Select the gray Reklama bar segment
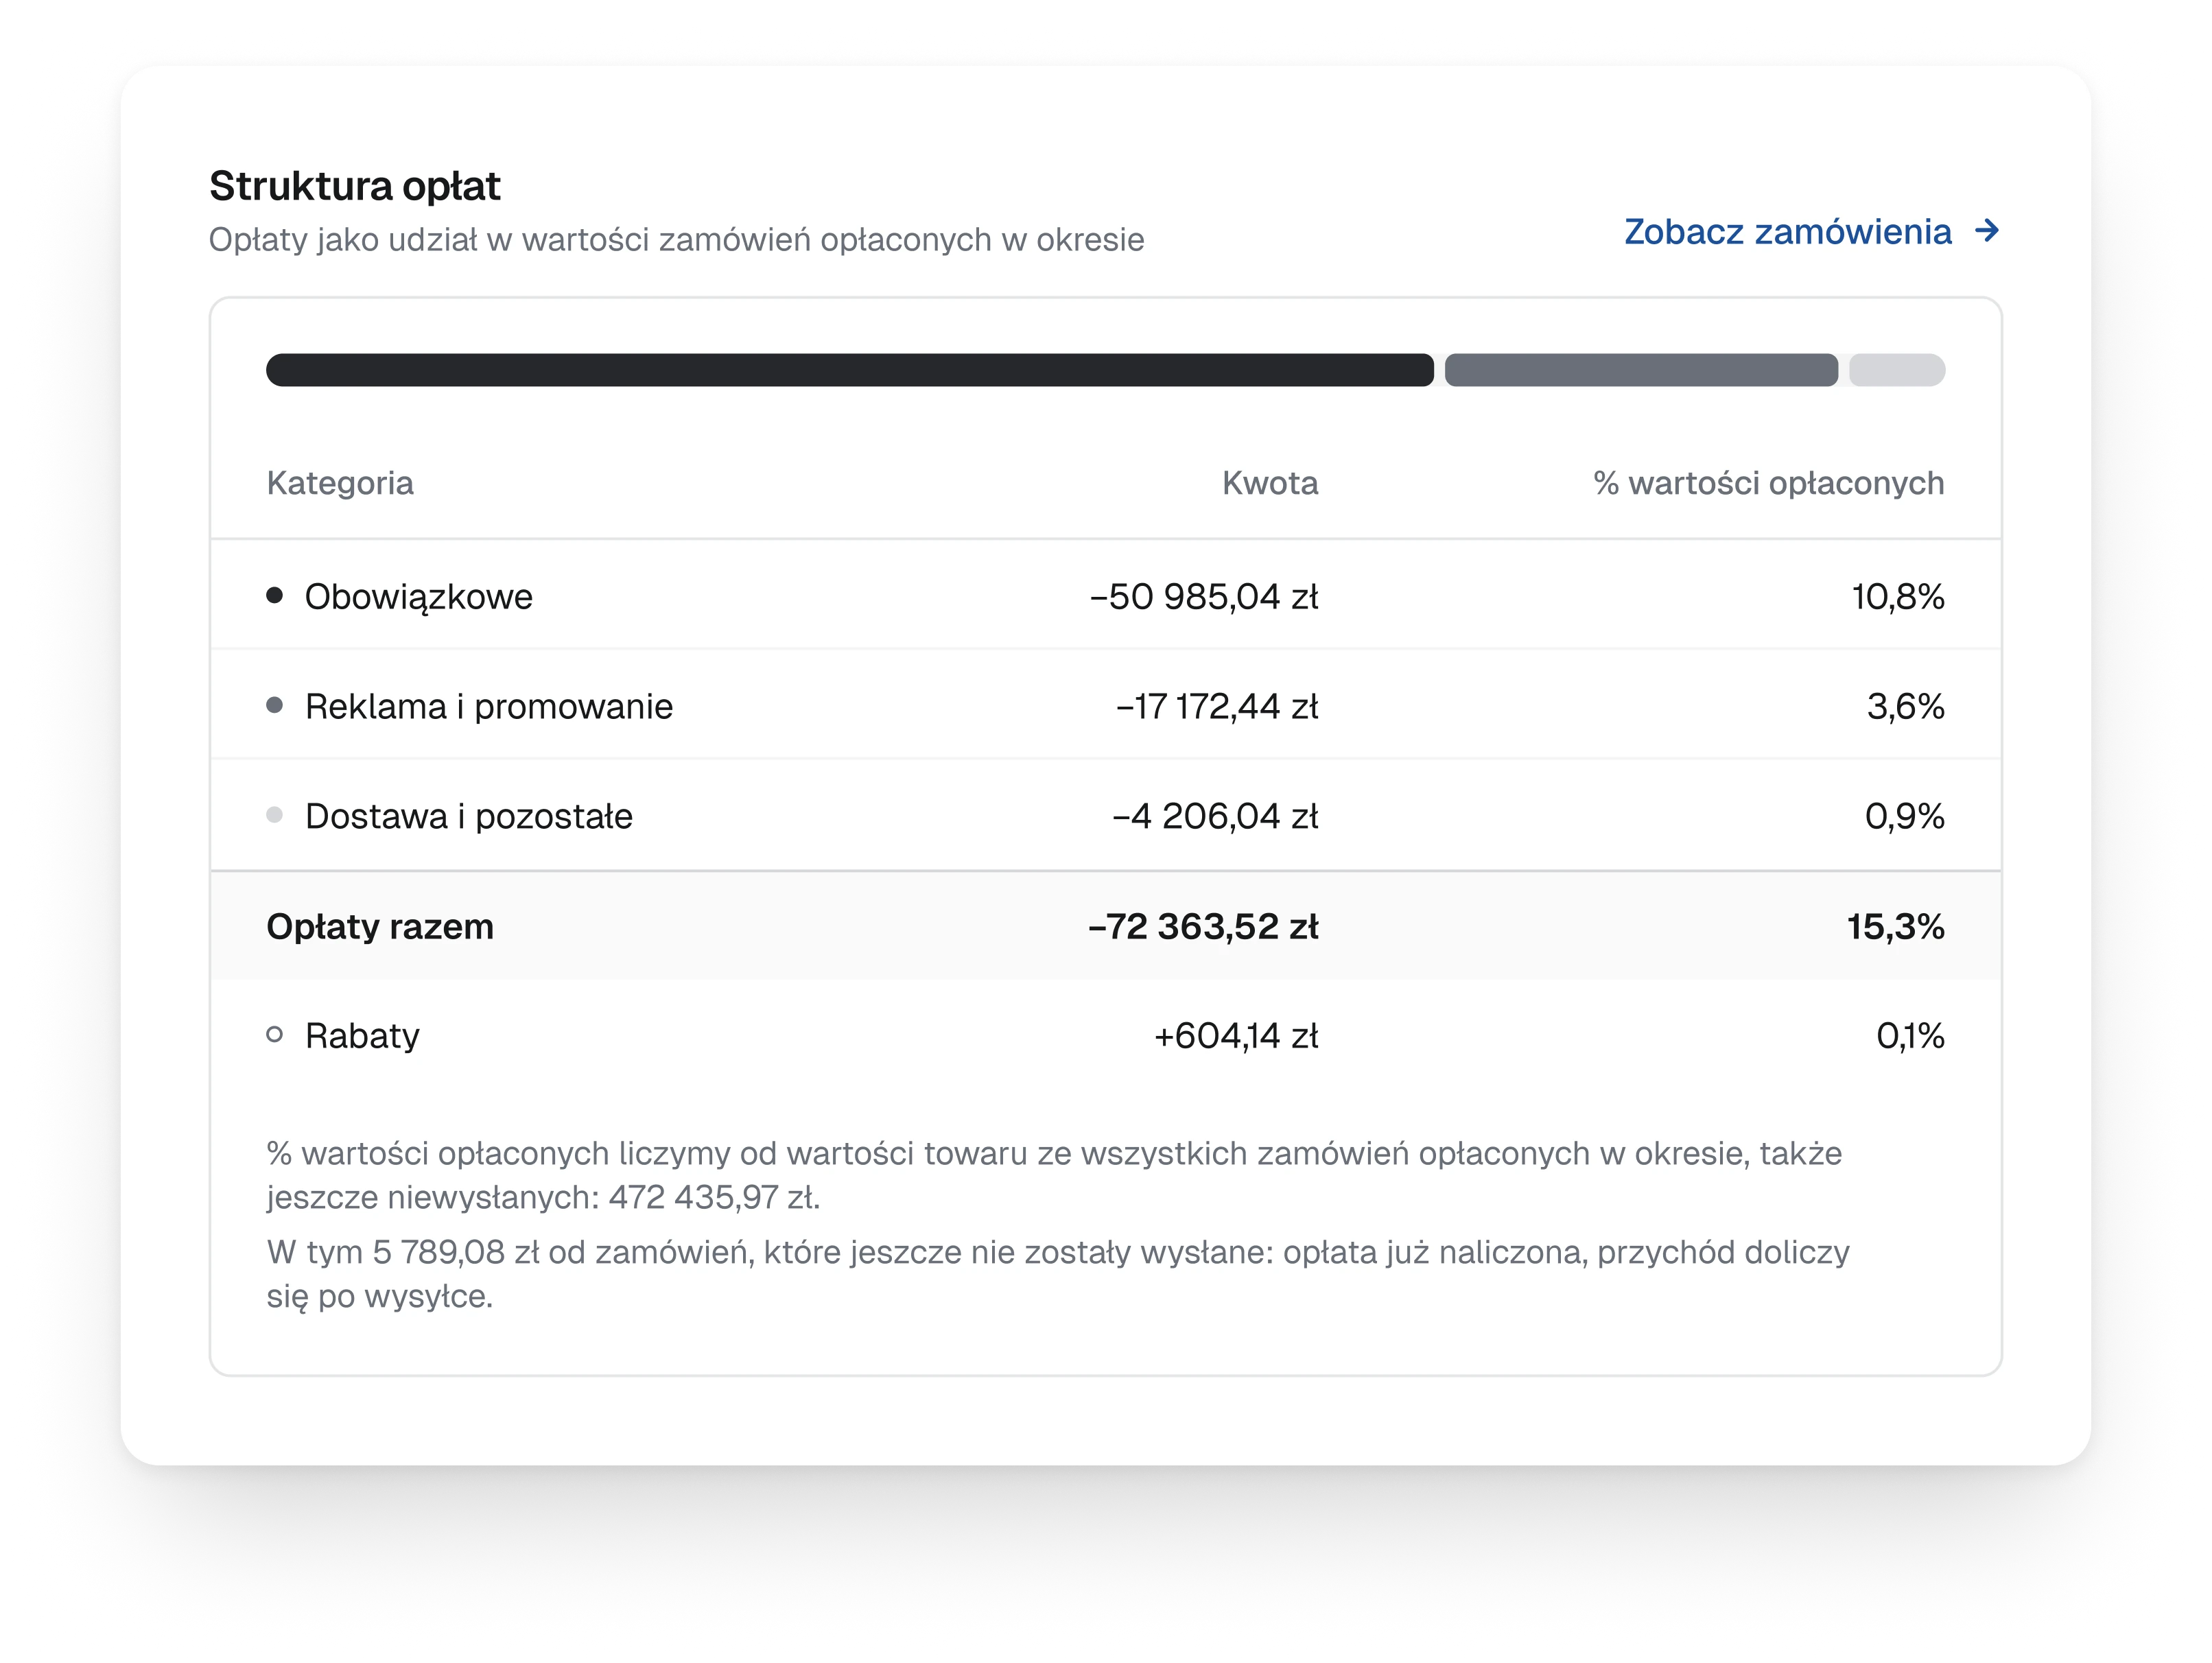 coord(1640,370)
